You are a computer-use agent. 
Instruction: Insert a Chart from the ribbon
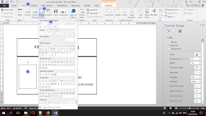pyautogui.click(x=56, y=13)
